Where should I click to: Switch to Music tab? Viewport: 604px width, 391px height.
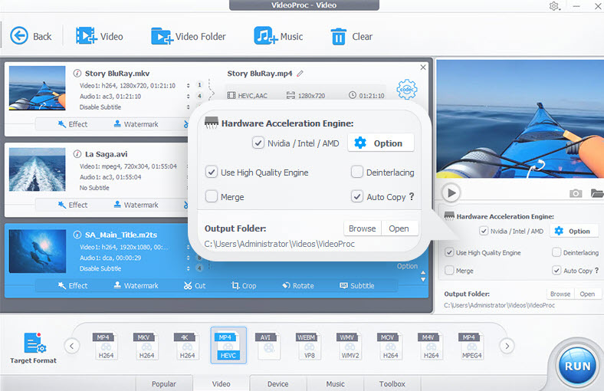coord(335,383)
